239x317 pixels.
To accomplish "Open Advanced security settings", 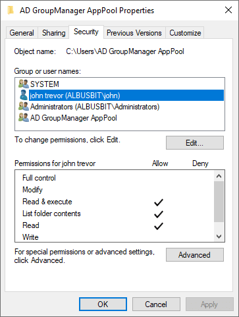I will [x=195, y=255].
